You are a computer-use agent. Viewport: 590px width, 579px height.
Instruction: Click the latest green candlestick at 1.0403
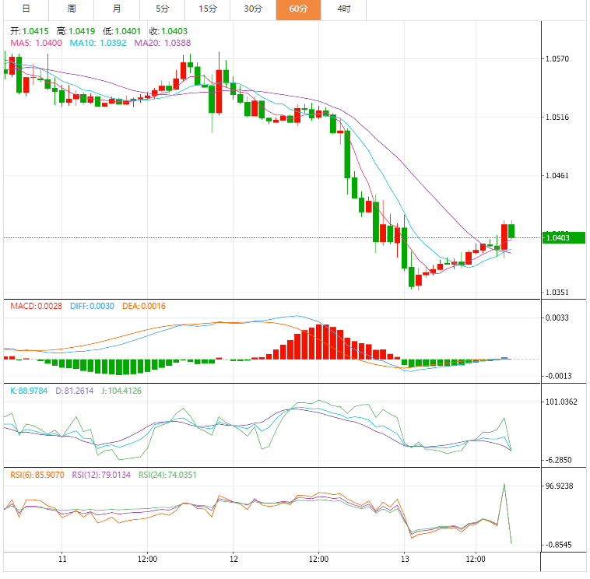tap(511, 231)
